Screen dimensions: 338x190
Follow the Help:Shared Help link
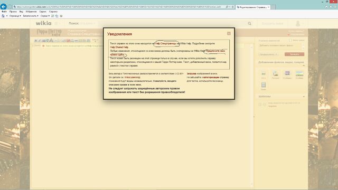click(x=119, y=47)
